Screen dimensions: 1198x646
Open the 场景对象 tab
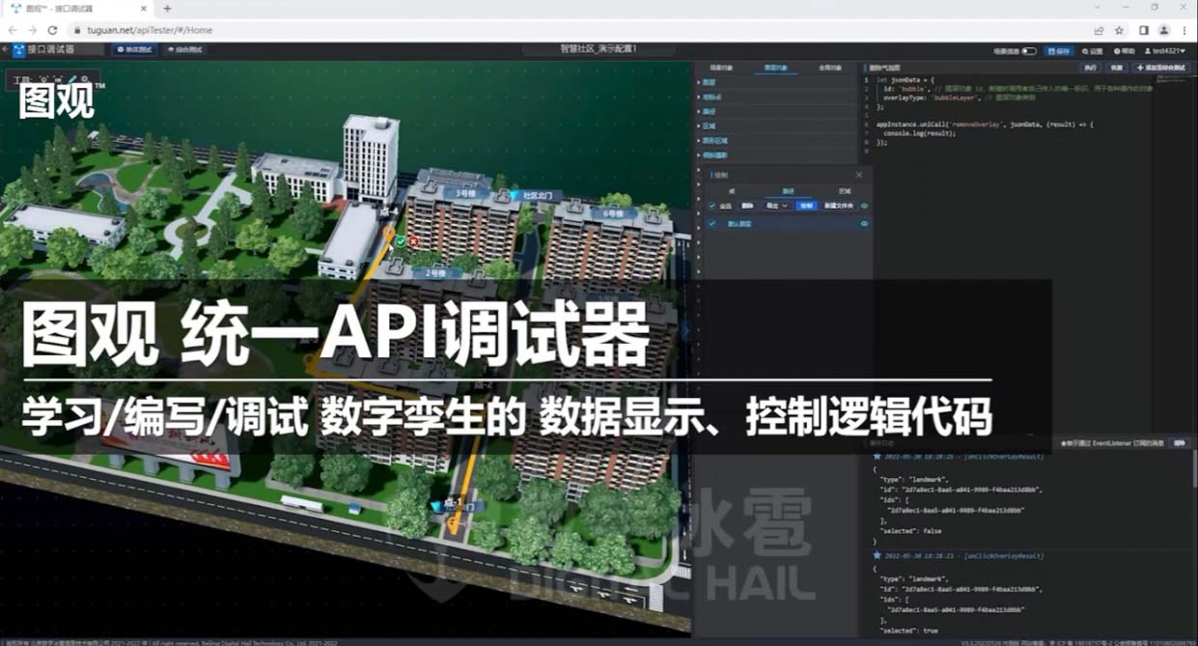click(721, 68)
